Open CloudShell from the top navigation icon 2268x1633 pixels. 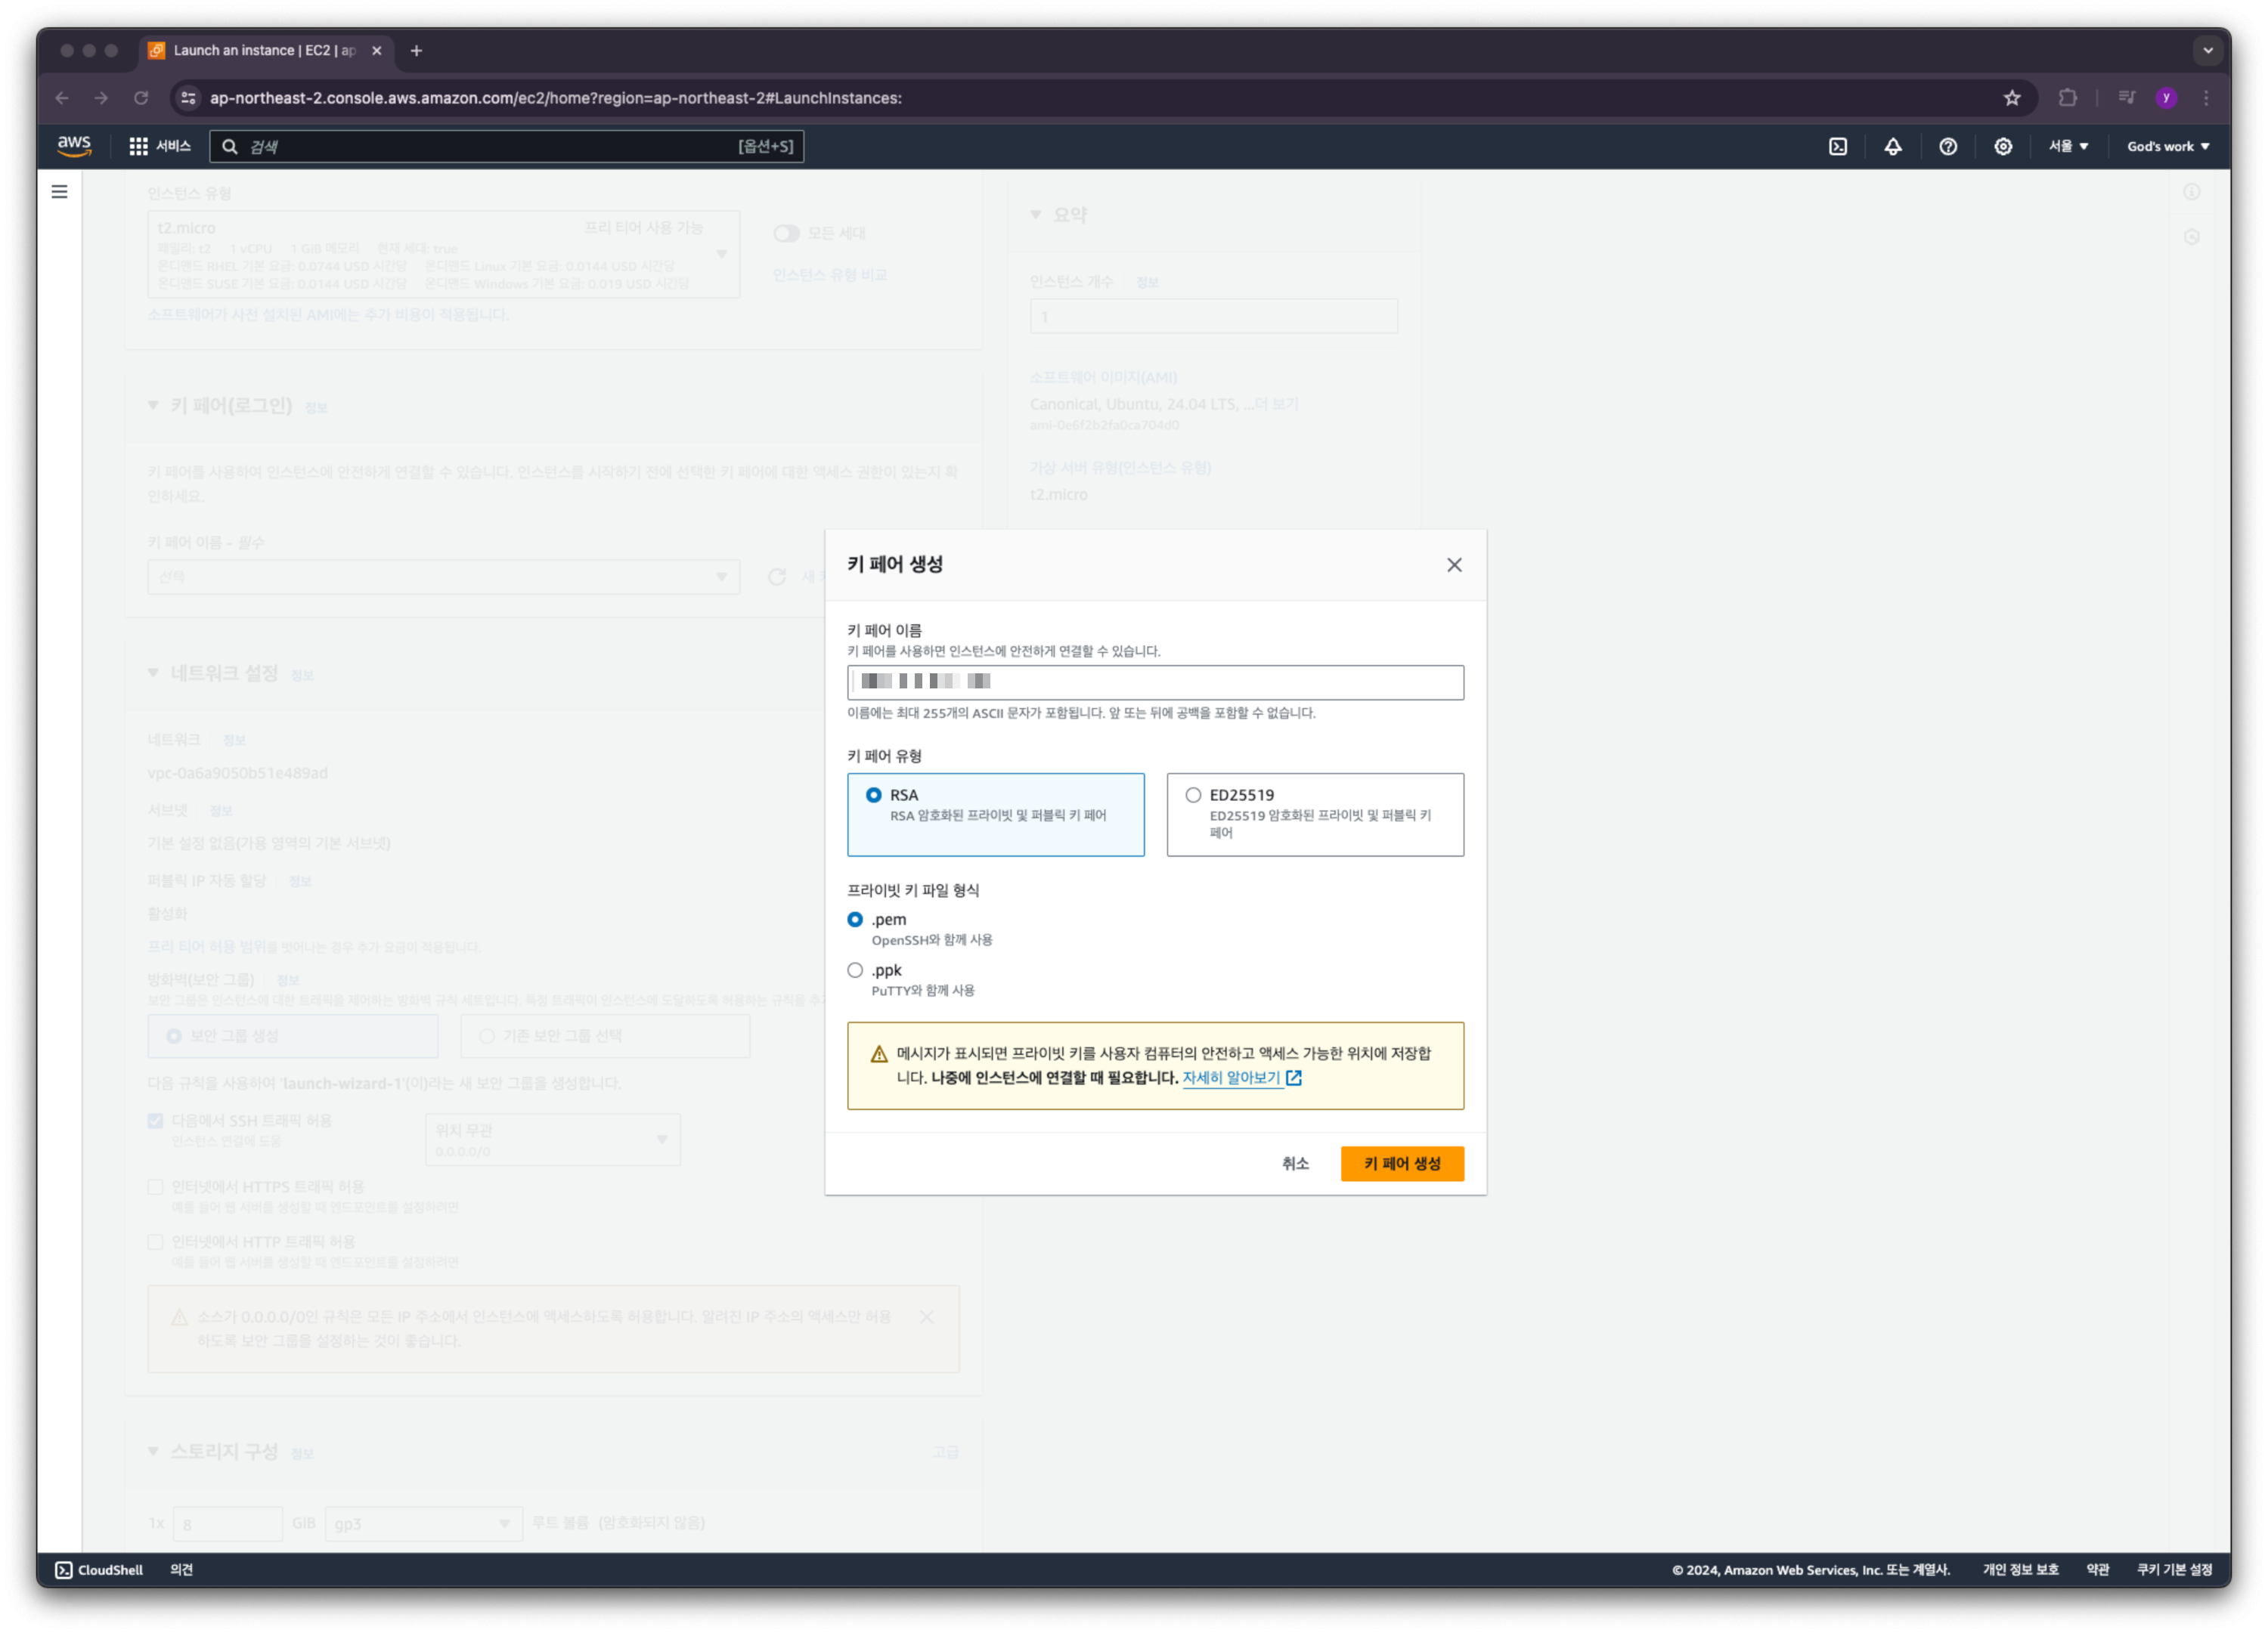[x=1838, y=146]
